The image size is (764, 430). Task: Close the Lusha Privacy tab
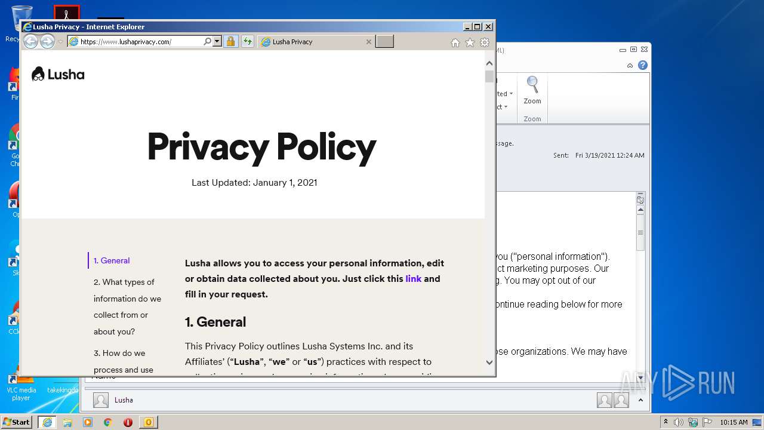pos(368,42)
